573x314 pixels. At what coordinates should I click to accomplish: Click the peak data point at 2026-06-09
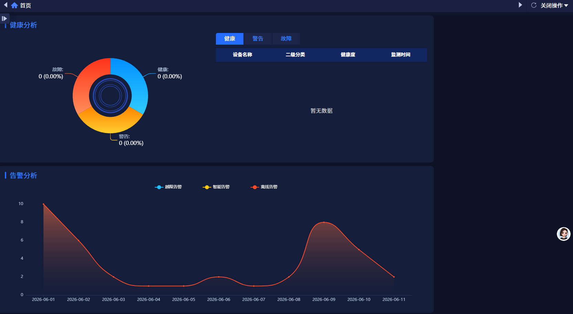pyautogui.click(x=324, y=222)
